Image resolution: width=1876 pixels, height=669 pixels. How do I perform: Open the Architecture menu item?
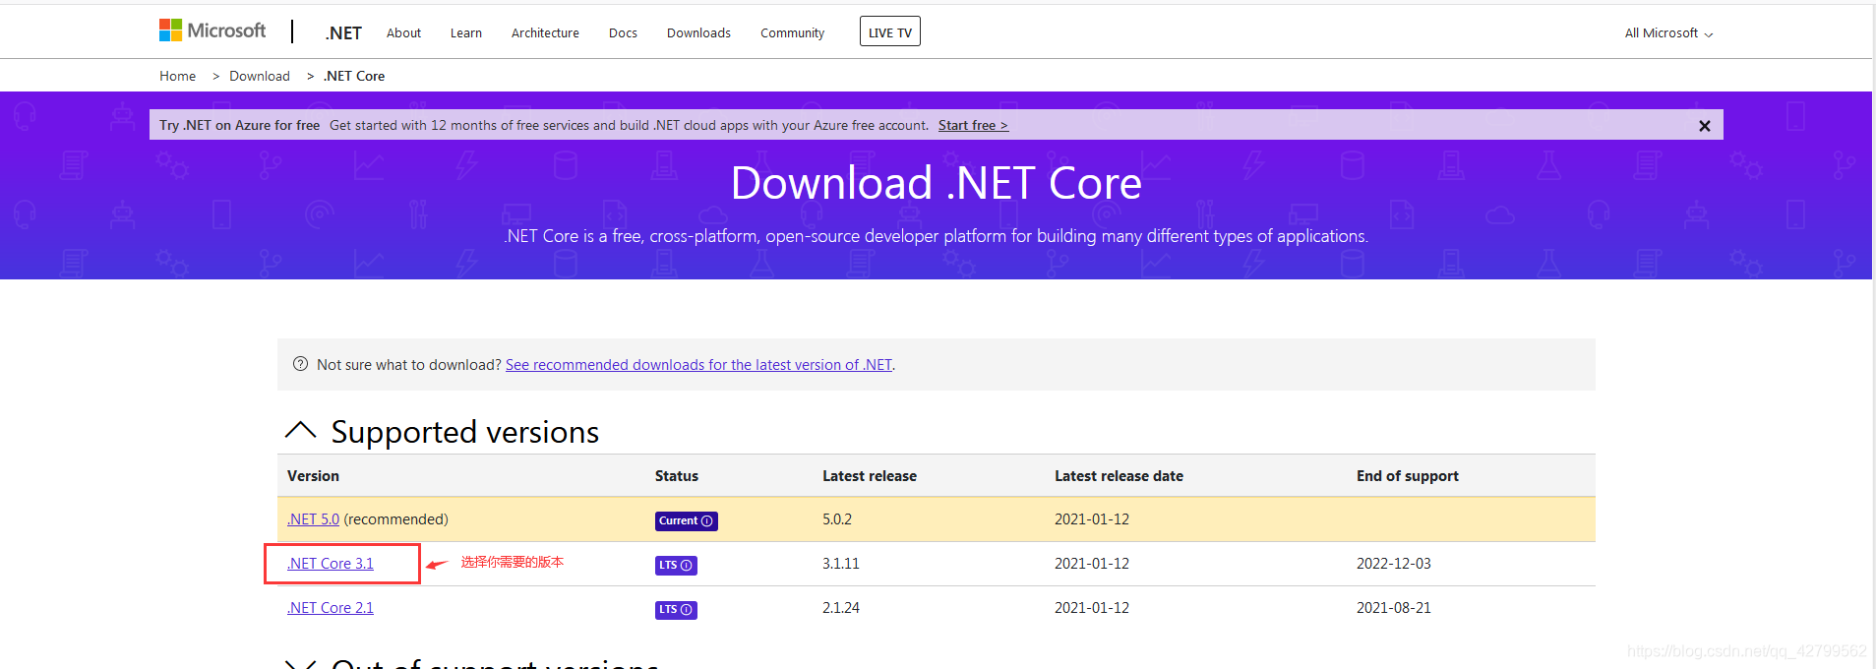[545, 33]
